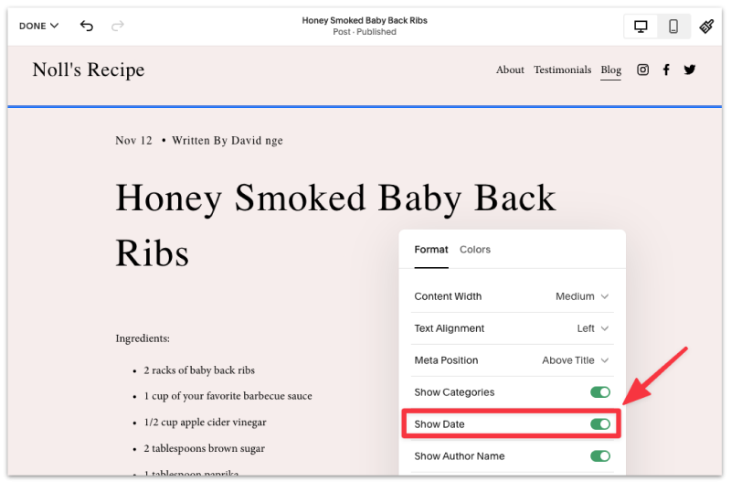Open the DONE dropdown menu
This screenshot has height=482, width=731.
point(38,26)
